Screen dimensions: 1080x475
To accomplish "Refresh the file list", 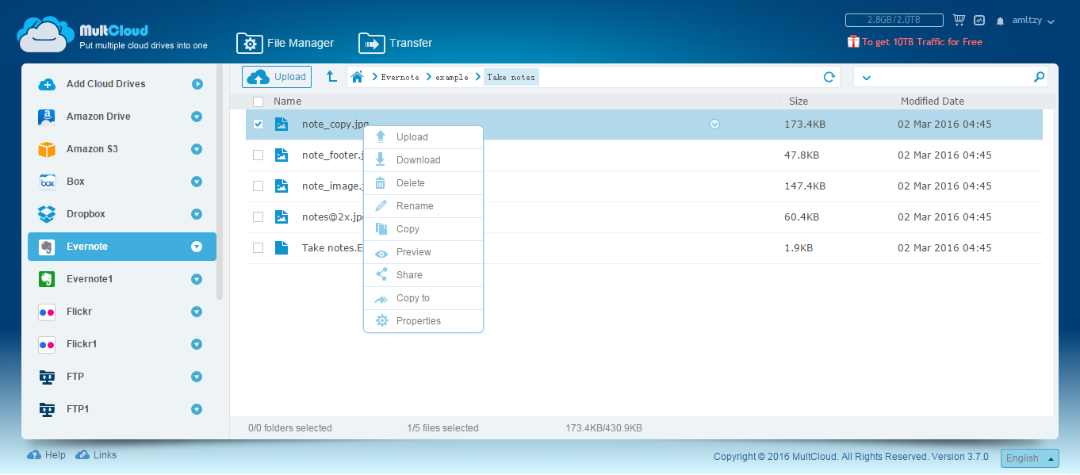I will click(x=829, y=77).
